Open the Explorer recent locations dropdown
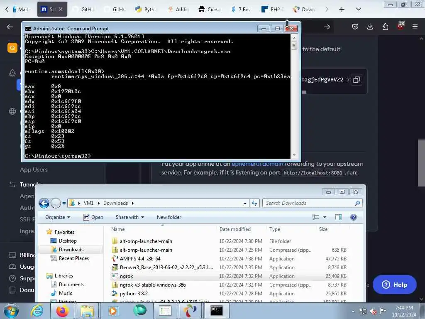 64,203
